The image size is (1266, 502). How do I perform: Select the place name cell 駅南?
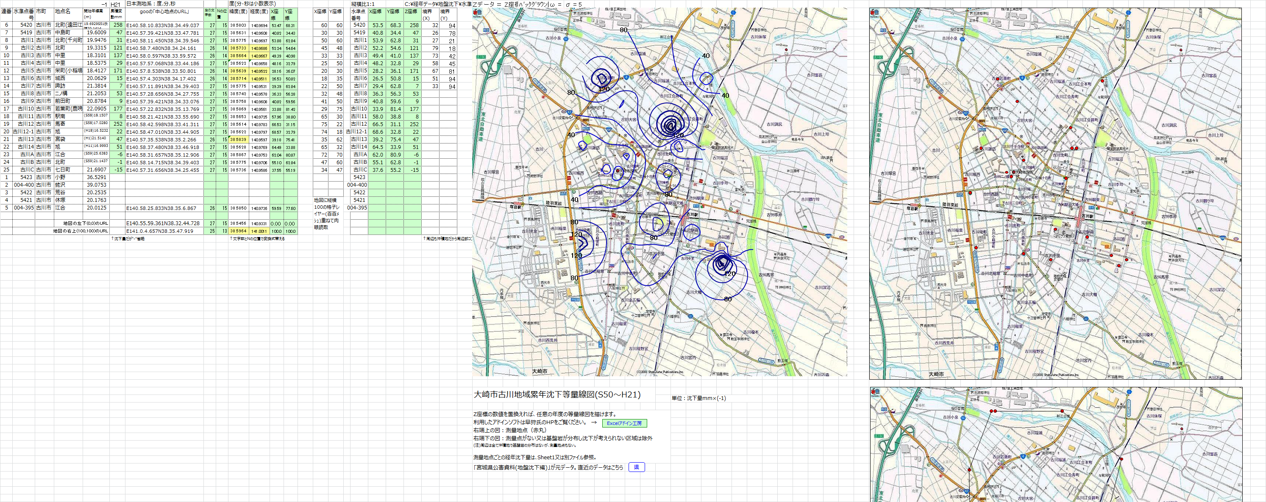pos(68,117)
